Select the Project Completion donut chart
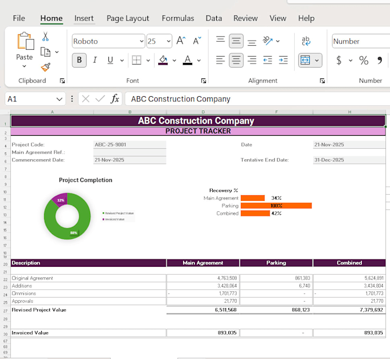390x359 pixels. pos(67,216)
